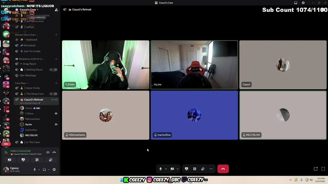Viewport: 328px width, 184px height.
Task: Deafen with headphones icon in user panel
Action: (44, 169)
